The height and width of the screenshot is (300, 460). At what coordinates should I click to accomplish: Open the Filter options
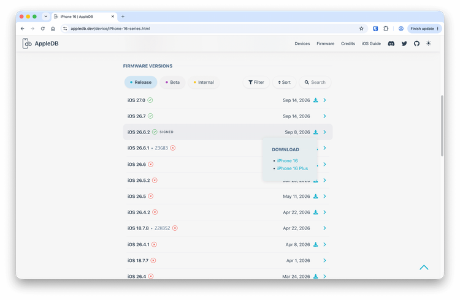pyautogui.click(x=256, y=82)
